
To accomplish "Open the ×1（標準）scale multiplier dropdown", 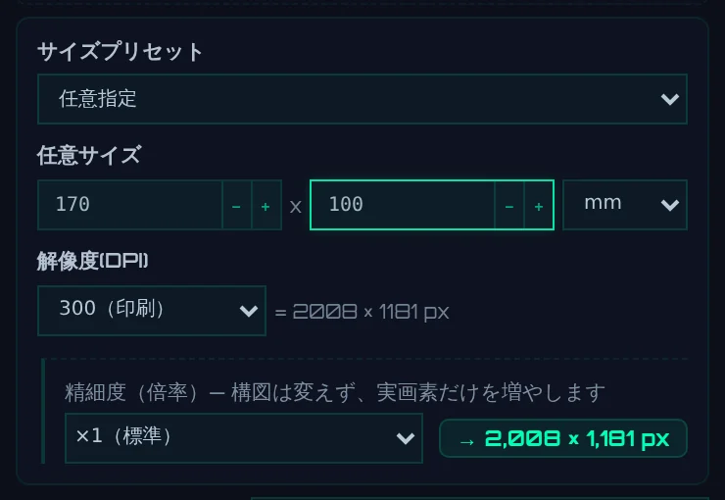I will pos(244,438).
